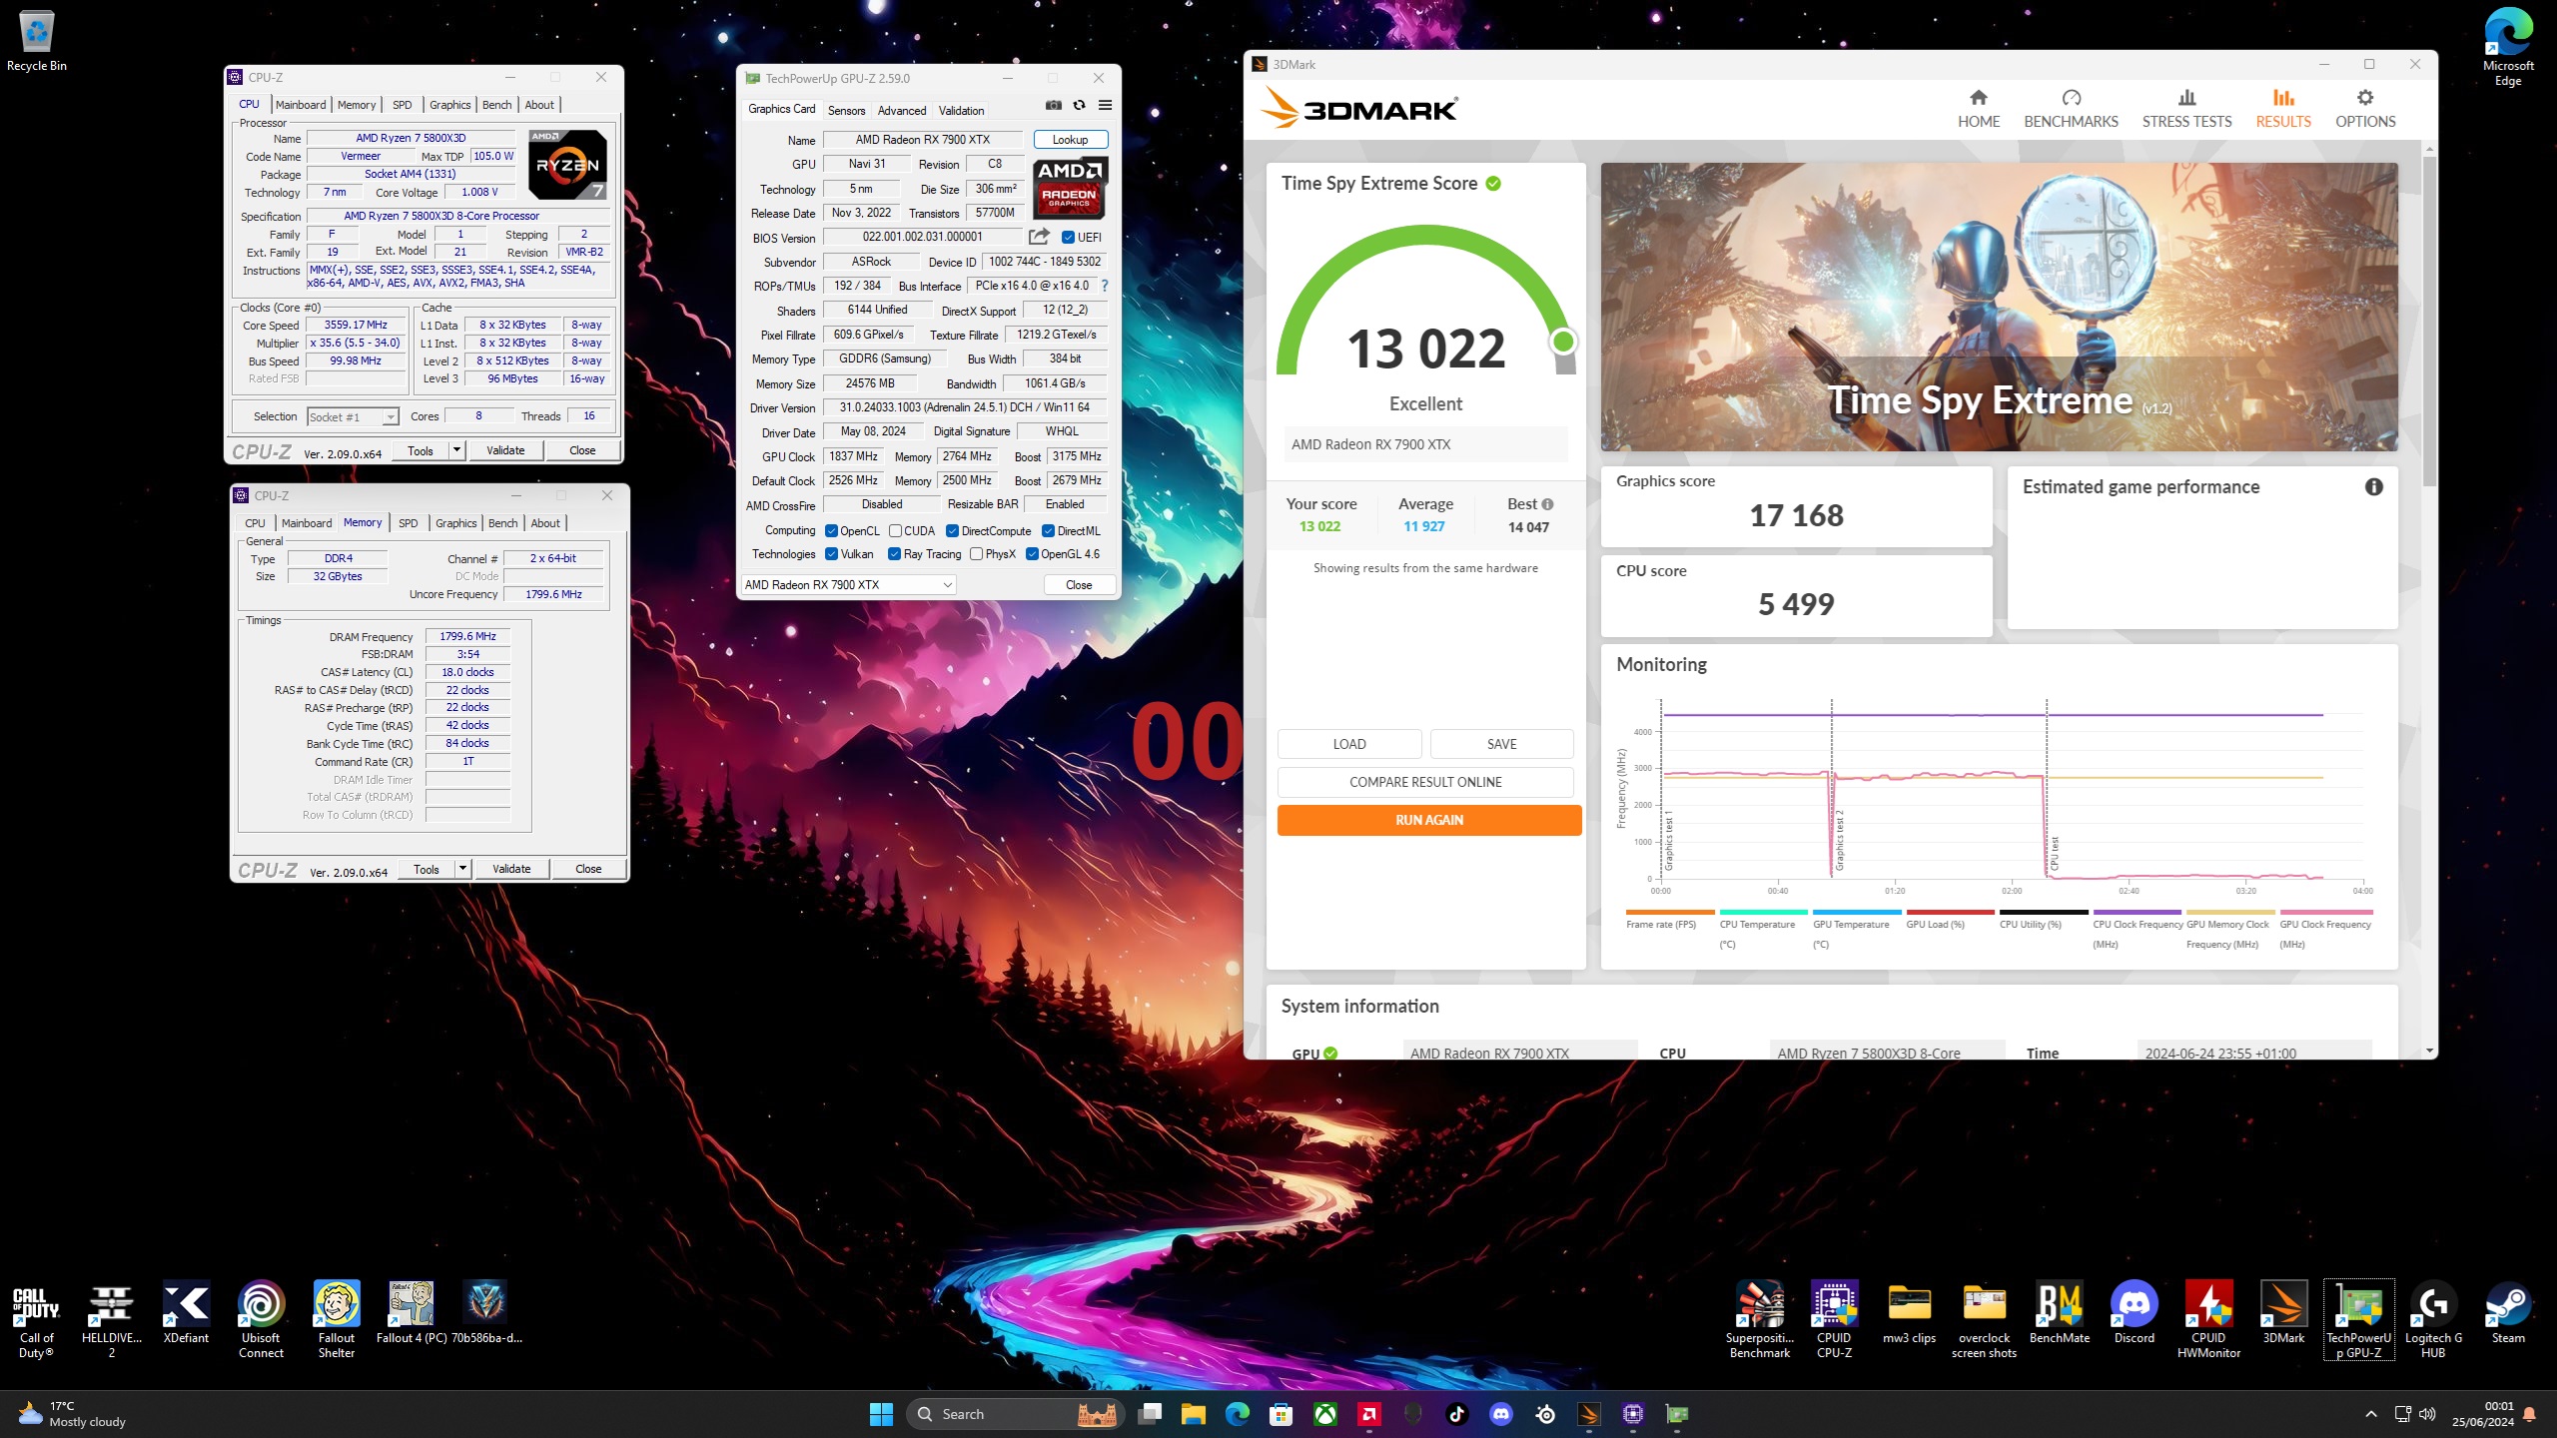Expand Tools arrow in CPU-Z CPU window

456,450
